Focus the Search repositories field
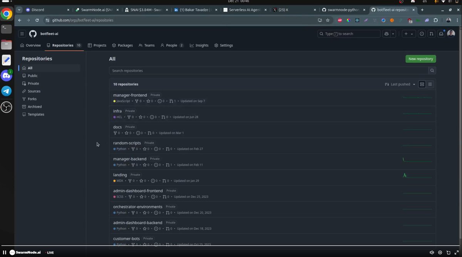Screen dimensions: 462x257 click(x=269, y=71)
